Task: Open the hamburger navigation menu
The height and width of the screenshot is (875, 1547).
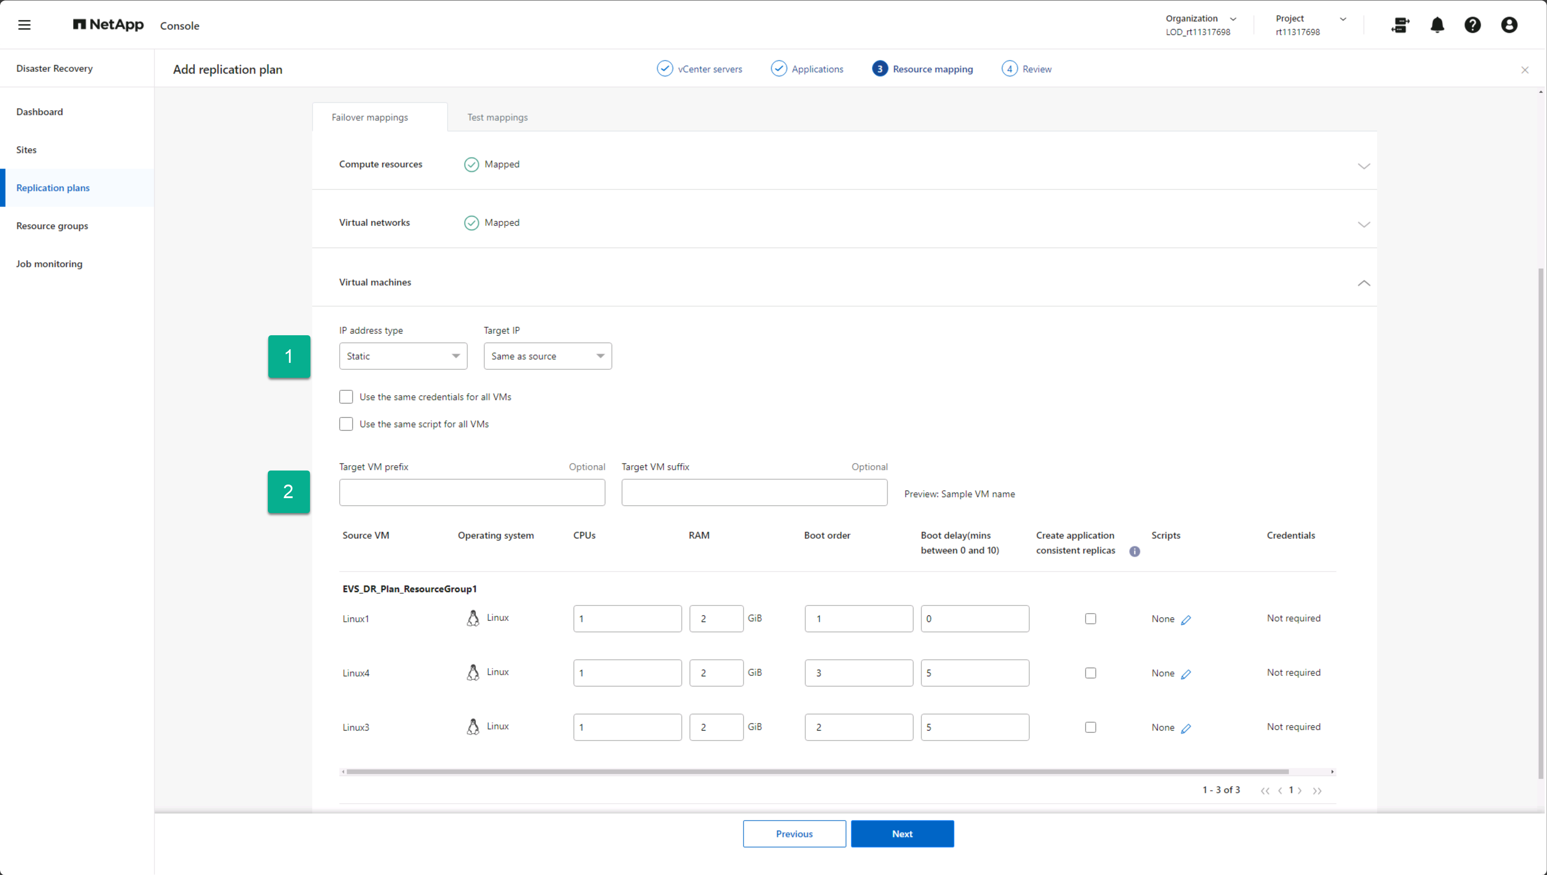Action: click(24, 24)
